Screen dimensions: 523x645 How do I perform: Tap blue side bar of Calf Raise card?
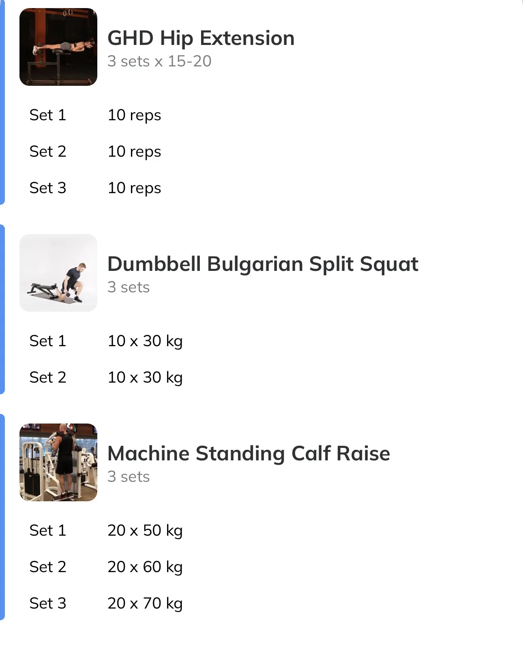(2, 517)
